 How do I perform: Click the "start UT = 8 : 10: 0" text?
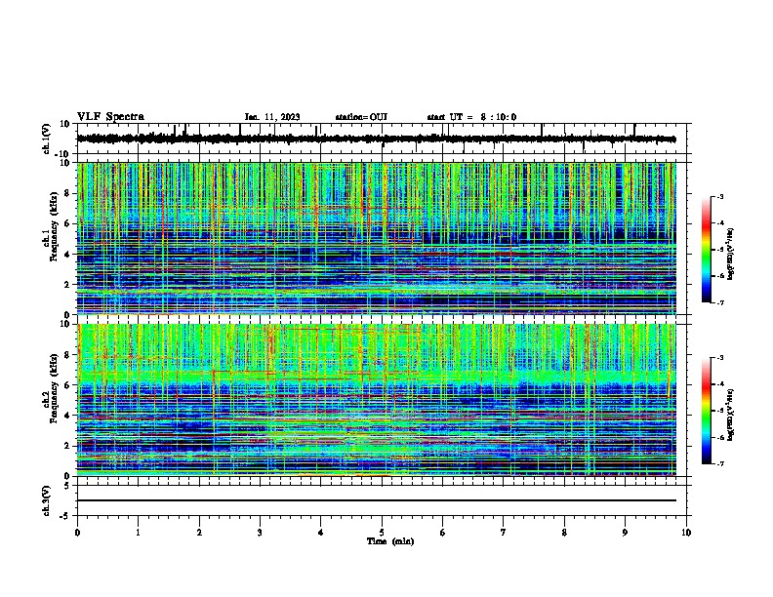(471, 117)
